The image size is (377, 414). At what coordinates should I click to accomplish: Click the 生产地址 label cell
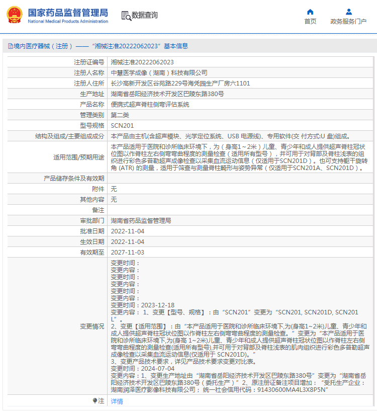(57, 94)
